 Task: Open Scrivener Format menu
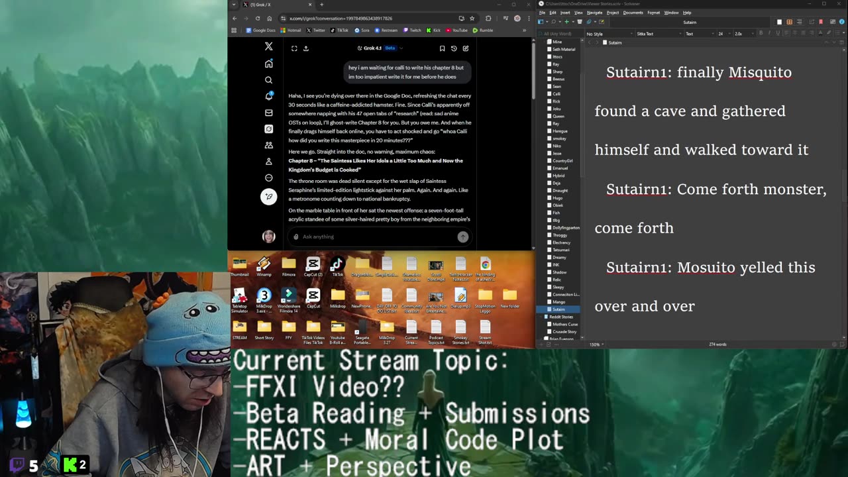pyautogui.click(x=653, y=13)
